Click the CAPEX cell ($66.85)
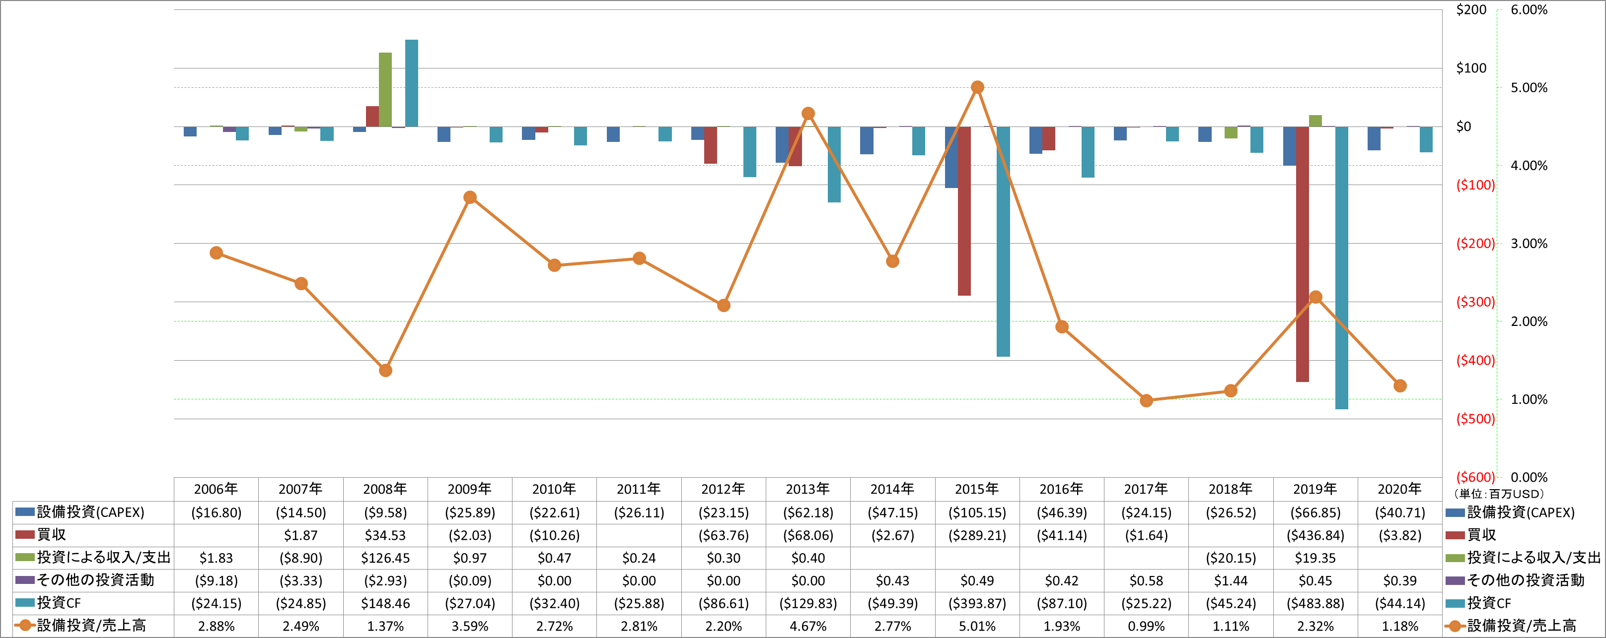 (x=1315, y=513)
